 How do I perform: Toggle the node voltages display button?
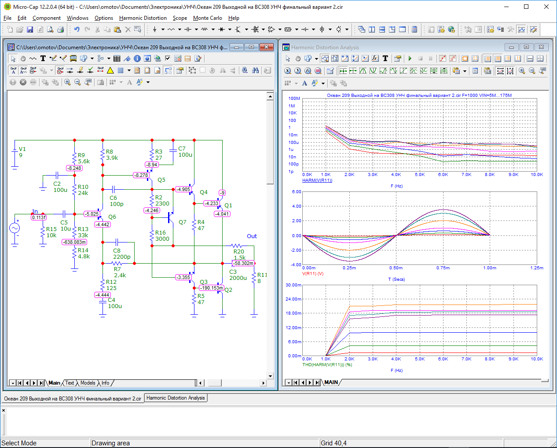(60, 70)
